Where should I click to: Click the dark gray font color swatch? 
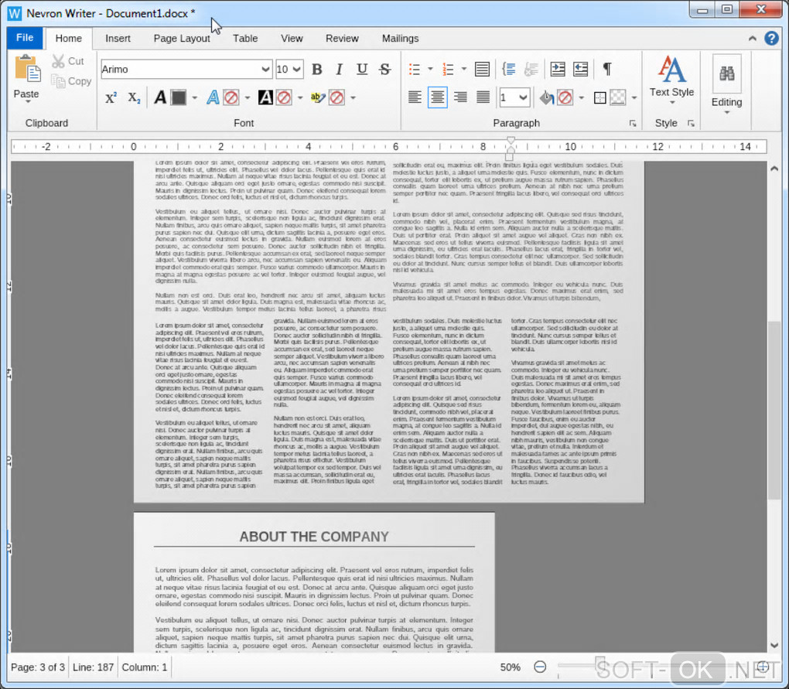pos(179,97)
